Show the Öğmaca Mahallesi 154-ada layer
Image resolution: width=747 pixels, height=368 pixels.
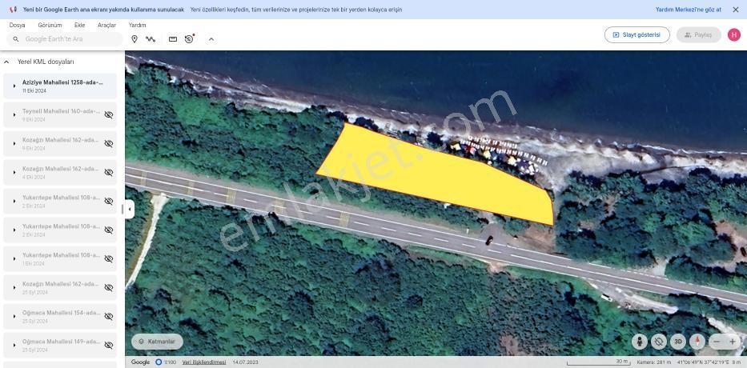109,317
